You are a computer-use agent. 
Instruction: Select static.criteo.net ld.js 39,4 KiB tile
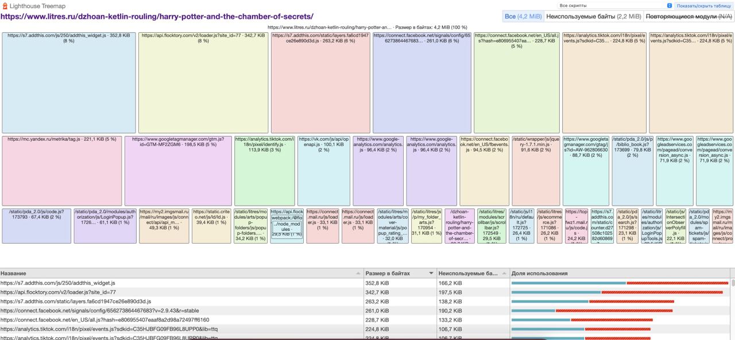coord(212,226)
